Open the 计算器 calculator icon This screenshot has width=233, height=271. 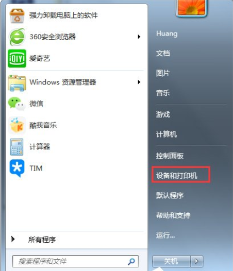click(x=17, y=147)
